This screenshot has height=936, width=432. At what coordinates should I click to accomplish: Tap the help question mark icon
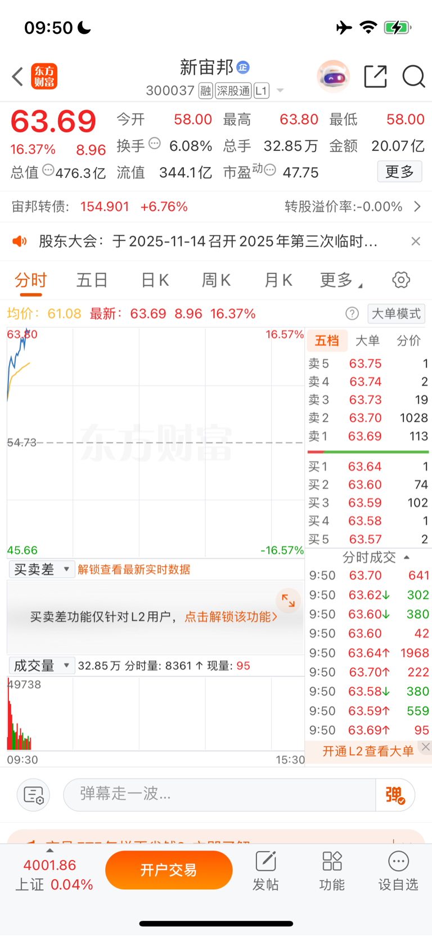pyautogui.click(x=352, y=314)
